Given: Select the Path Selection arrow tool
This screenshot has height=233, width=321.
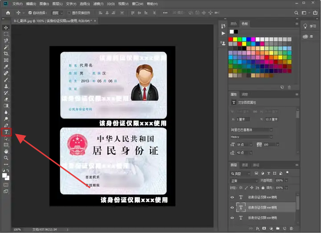Looking at the screenshot, I should tap(6, 138).
